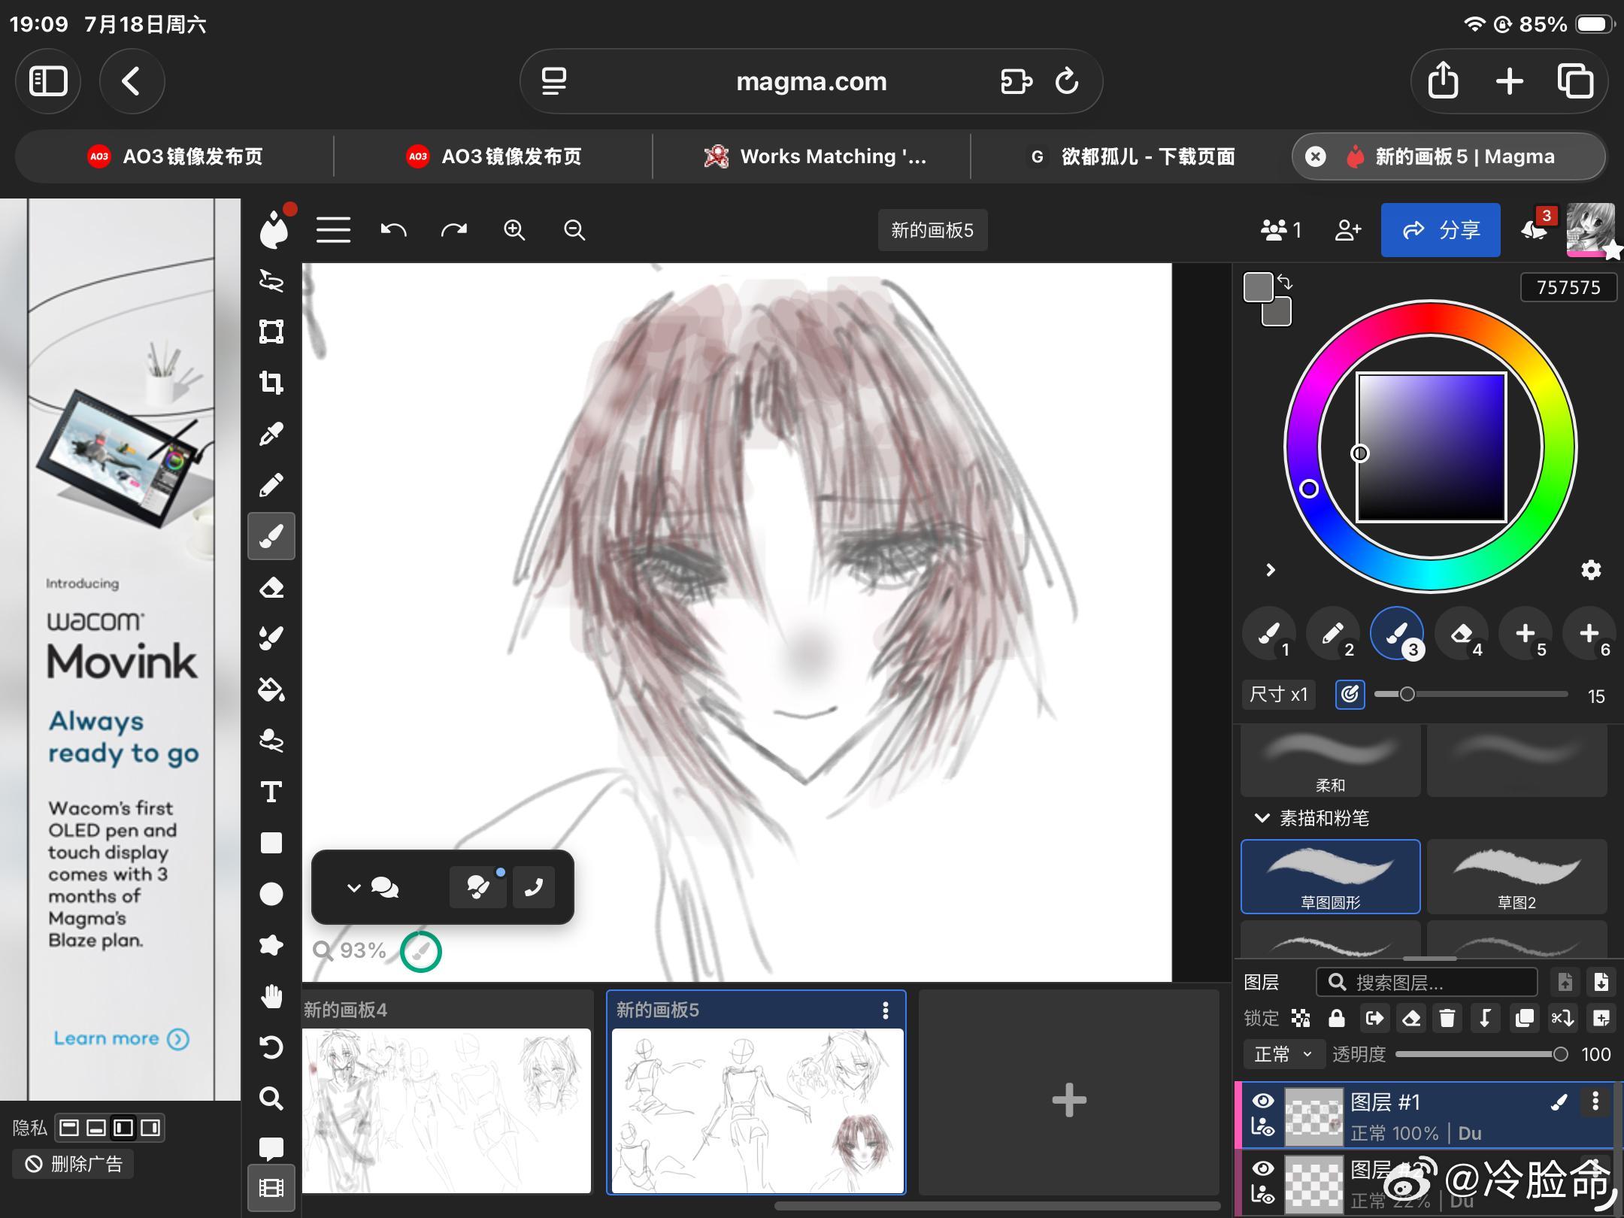Toggle brush stabilizer next to size slider
Viewport: 1624px width, 1218px height.
(x=1350, y=694)
